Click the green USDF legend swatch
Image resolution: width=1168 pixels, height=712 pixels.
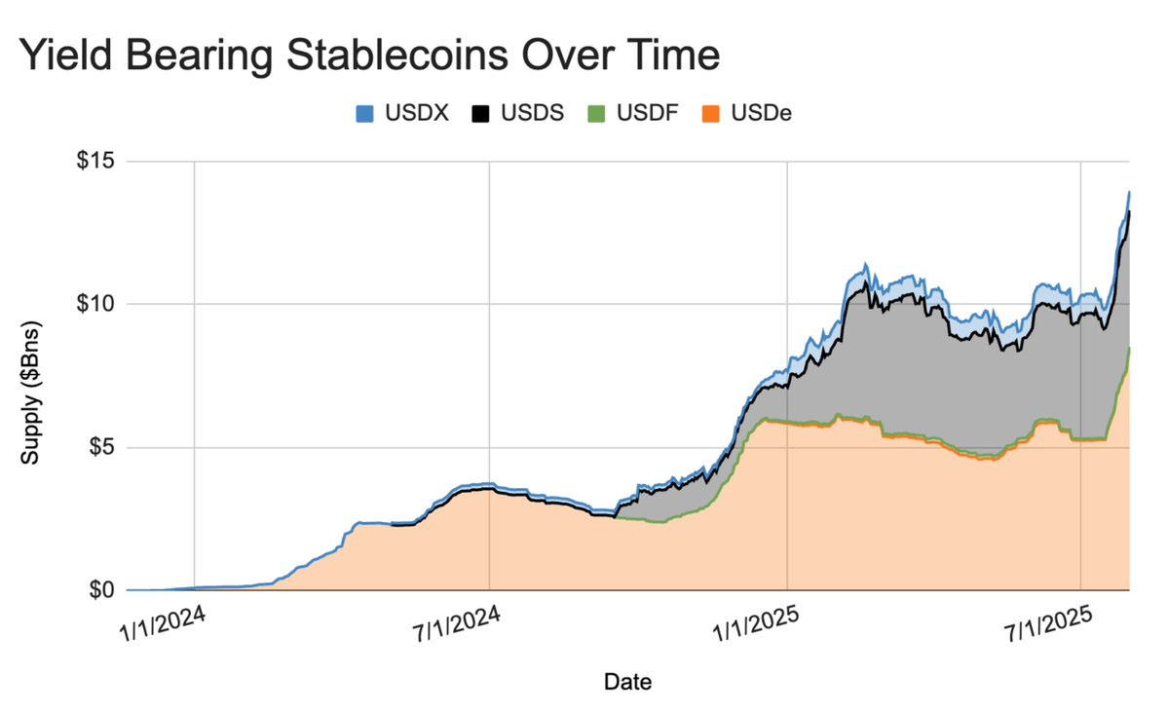[x=596, y=114]
